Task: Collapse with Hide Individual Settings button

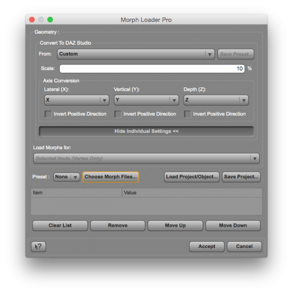Action: click(x=146, y=131)
